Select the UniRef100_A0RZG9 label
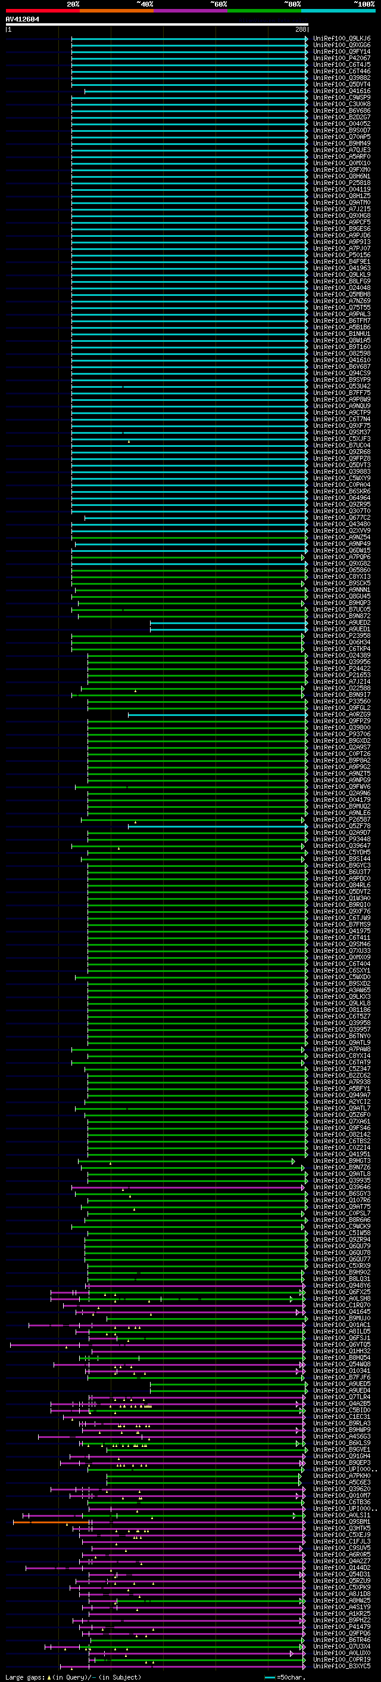Screen dimensions: 381x1682 pyautogui.click(x=342, y=715)
